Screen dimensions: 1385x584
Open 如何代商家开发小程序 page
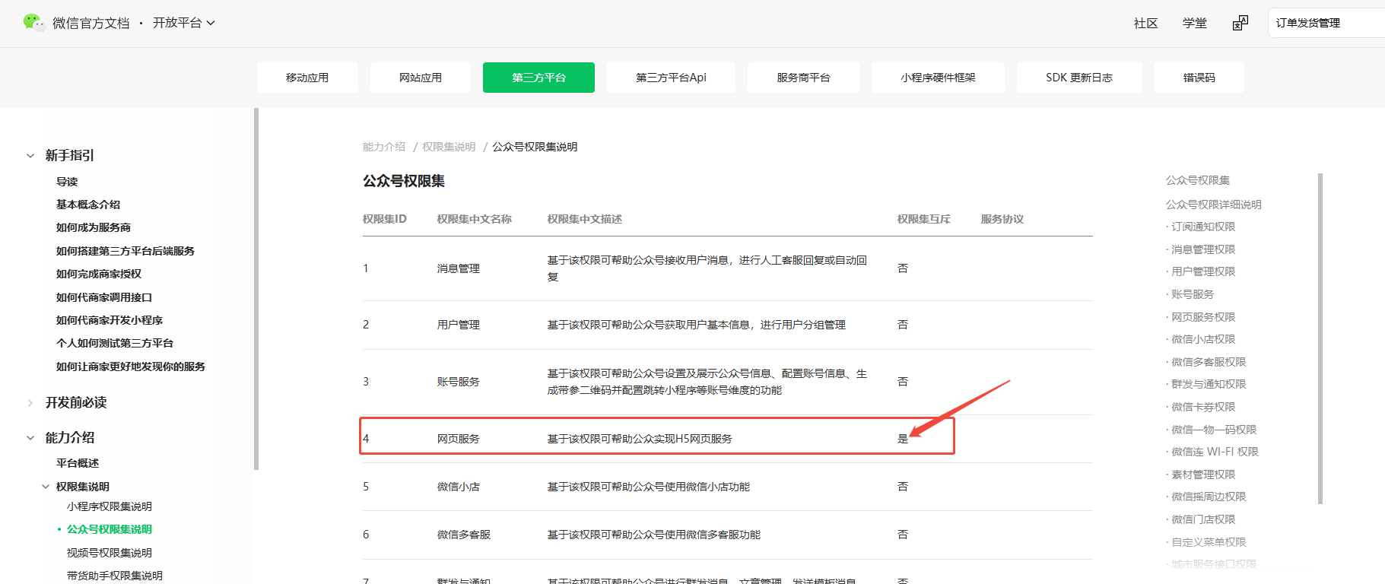110,320
